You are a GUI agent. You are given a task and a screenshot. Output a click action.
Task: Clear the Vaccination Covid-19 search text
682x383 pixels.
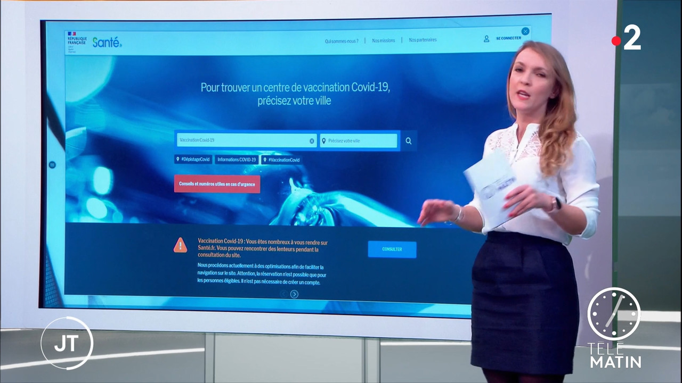coord(312,141)
